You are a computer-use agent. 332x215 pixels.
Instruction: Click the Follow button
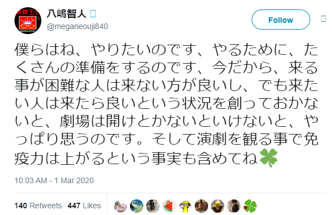pyautogui.click(x=281, y=20)
